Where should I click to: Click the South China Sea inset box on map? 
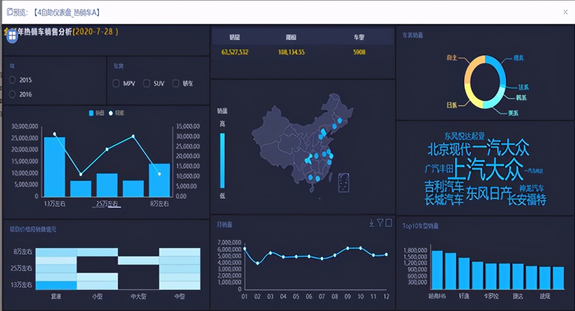pyautogui.click(x=344, y=182)
